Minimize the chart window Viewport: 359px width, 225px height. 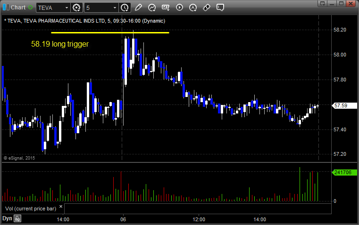332,3
